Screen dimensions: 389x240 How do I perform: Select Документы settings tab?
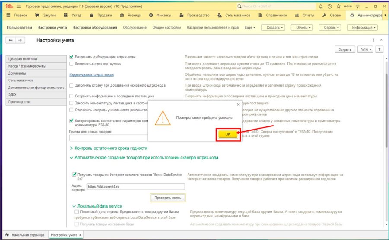36,73
